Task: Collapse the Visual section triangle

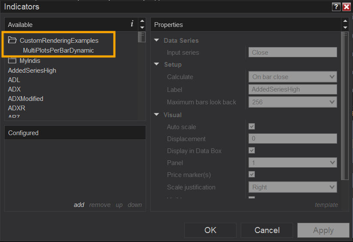Action: 157,115
